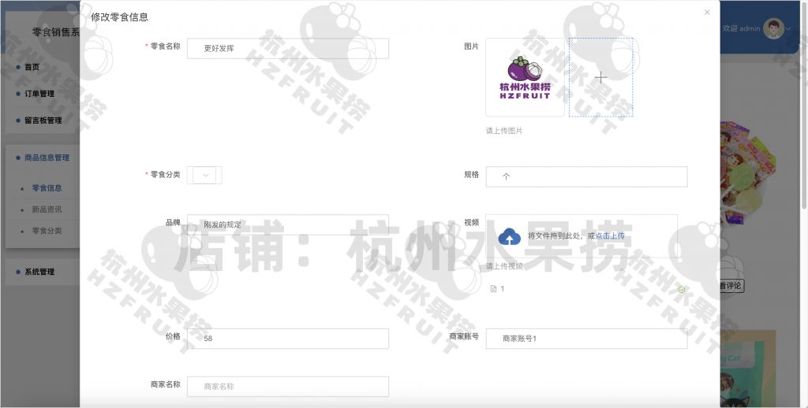The height and width of the screenshot is (408, 808).
Task: Collapse 商品信息管理 menu
Action: (x=47, y=158)
